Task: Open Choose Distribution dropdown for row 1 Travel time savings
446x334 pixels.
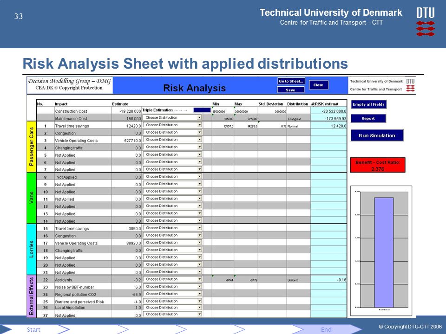Action: pyautogui.click(x=199, y=125)
